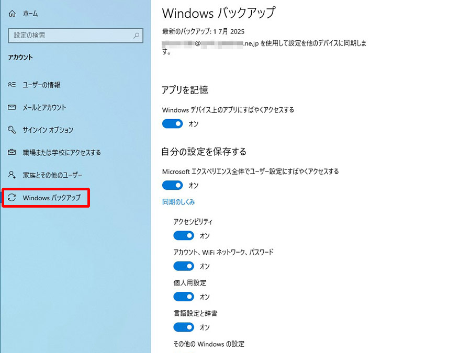The height and width of the screenshot is (353, 471).
Task: Click the sign-in options key icon
Action: pyautogui.click(x=12, y=130)
